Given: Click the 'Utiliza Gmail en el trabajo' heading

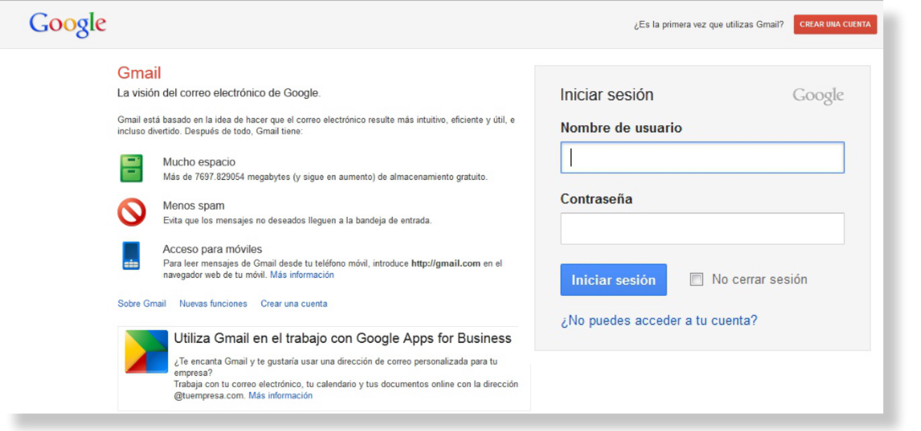Looking at the screenshot, I should pyautogui.click(x=342, y=339).
